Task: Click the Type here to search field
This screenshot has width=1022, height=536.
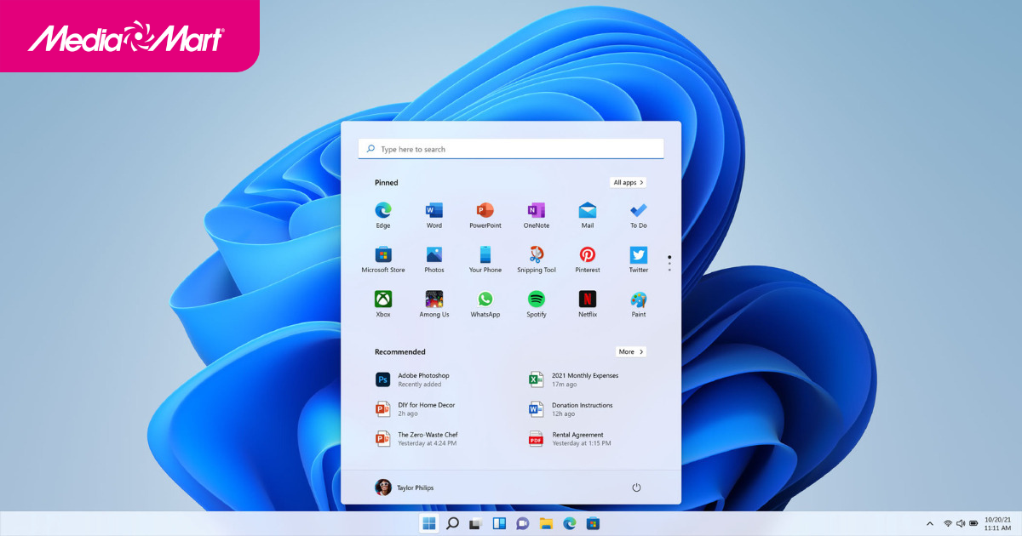Action: pyautogui.click(x=511, y=149)
